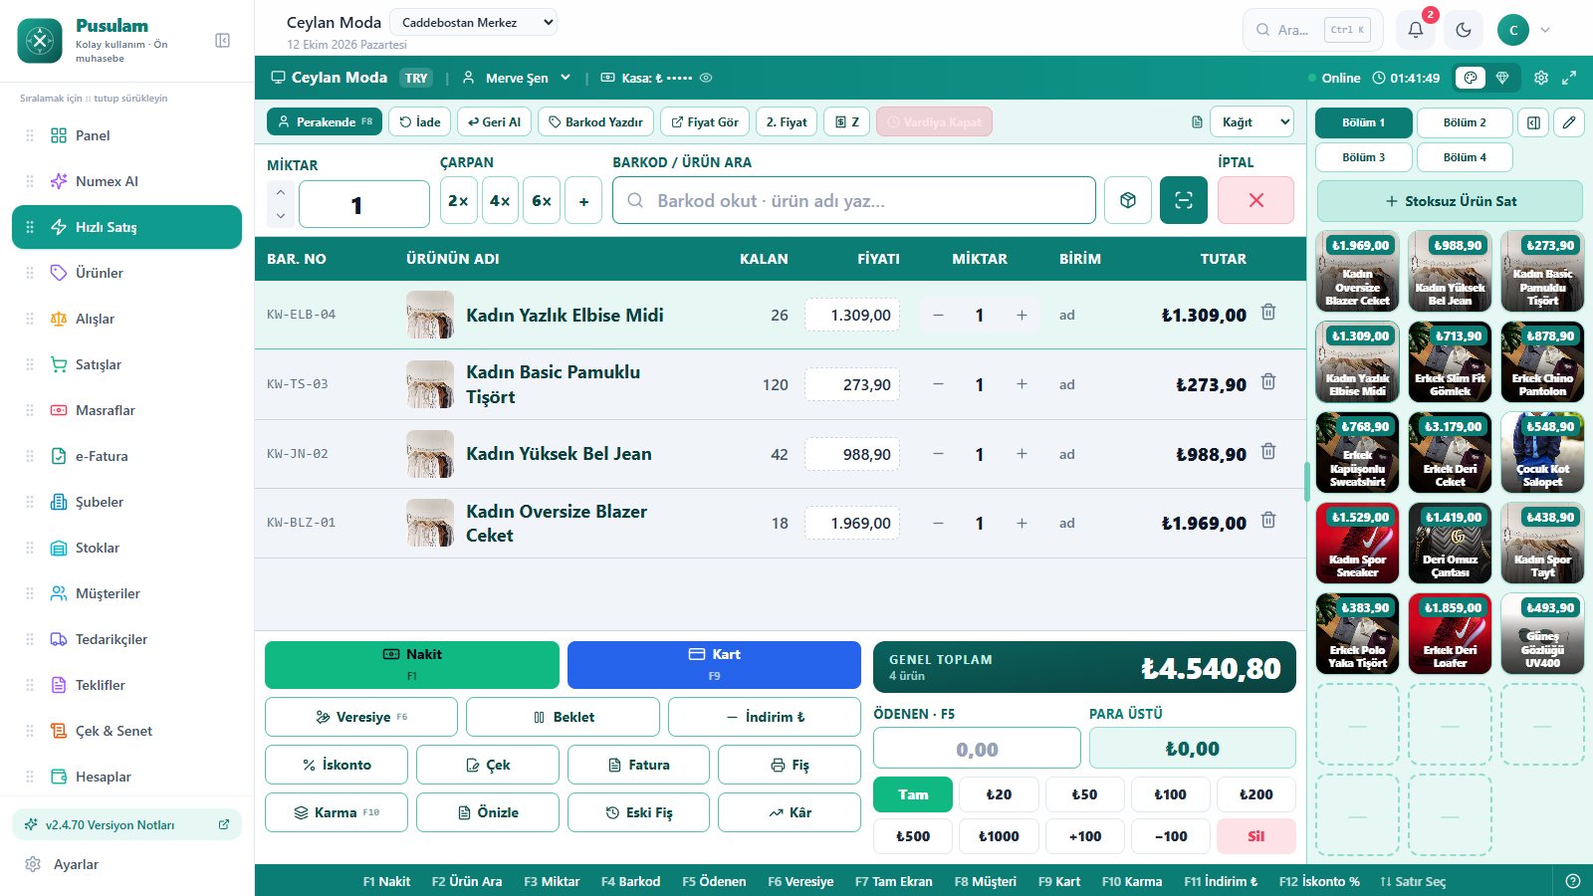
Task: Click the product box icon beside search
Action: tap(1128, 200)
